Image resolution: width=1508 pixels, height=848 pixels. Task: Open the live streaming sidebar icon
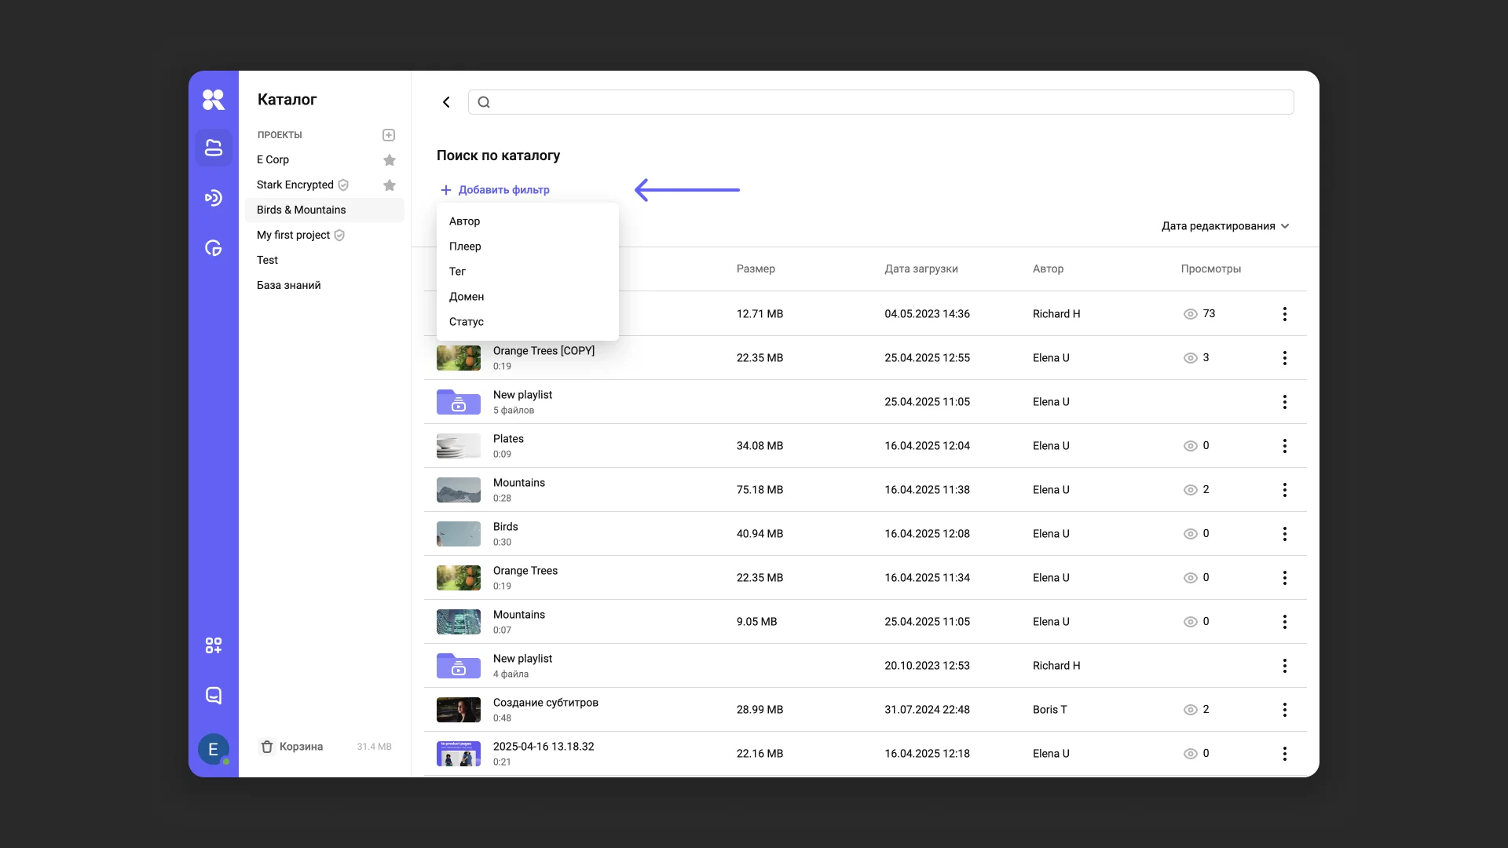click(x=214, y=198)
